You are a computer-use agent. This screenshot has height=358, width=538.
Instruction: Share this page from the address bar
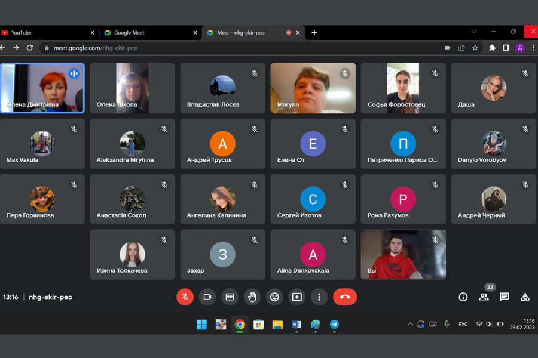pyautogui.click(x=461, y=48)
